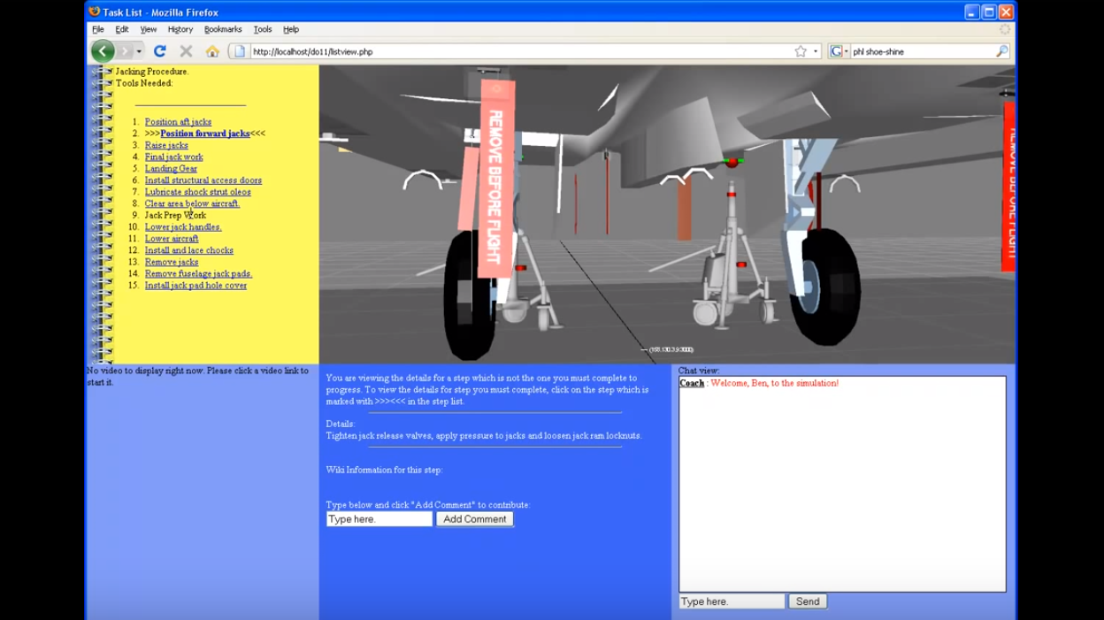The height and width of the screenshot is (620, 1104).
Task: Open the 'Remove jacks' step
Action: tap(172, 262)
